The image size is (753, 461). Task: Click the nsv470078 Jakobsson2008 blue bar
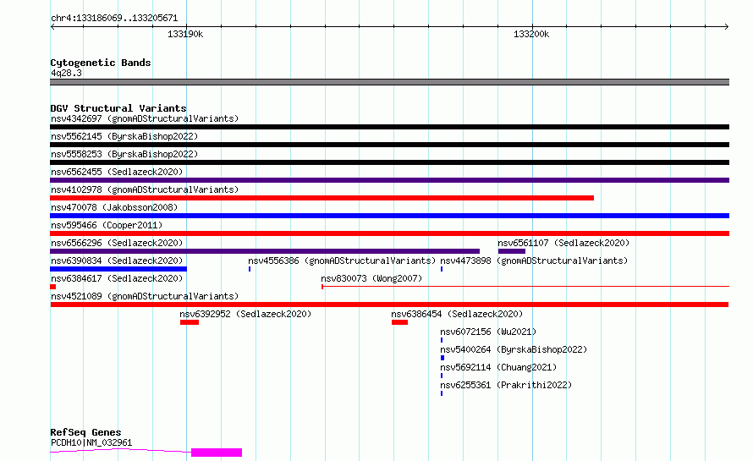click(389, 216)
